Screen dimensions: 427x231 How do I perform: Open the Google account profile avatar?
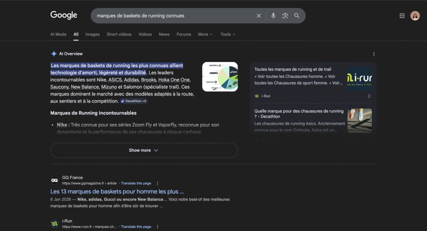tap(415, 16)
